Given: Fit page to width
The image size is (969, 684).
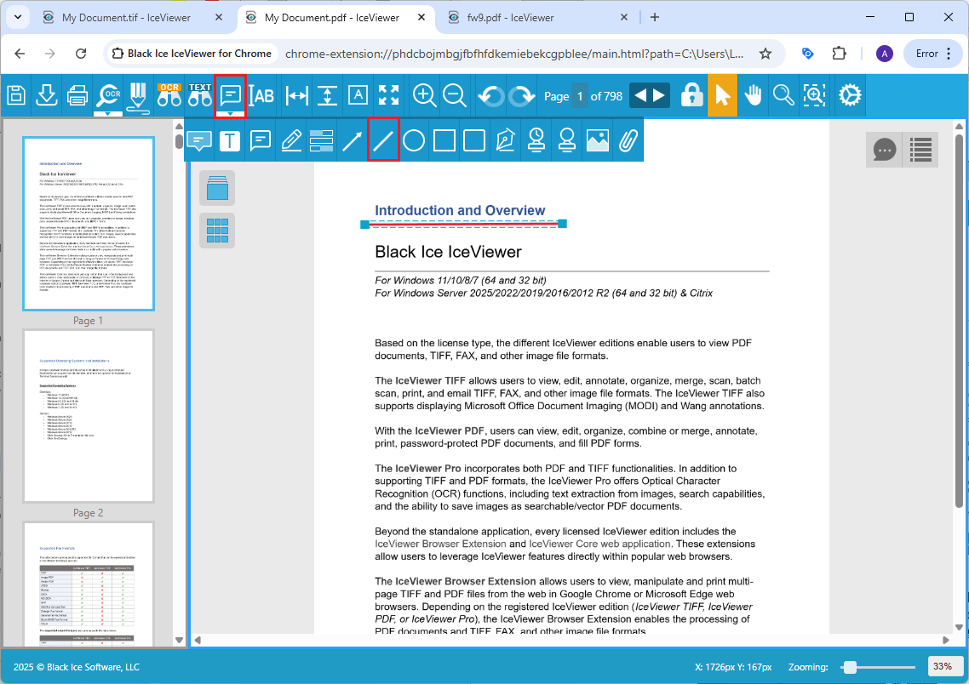Looking at the screenshot, I should (296, 95).
